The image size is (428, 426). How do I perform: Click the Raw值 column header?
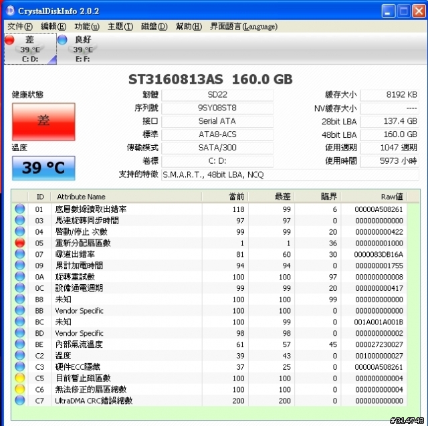point(374,197)
